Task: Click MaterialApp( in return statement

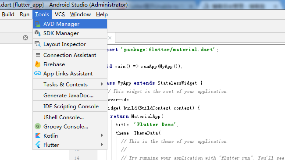Action: [147, 116]
